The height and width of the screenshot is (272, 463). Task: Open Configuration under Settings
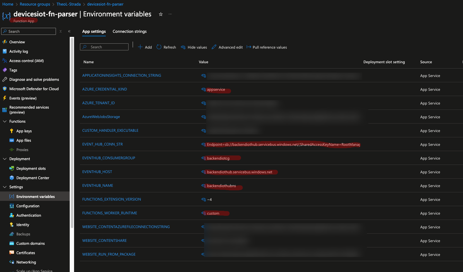pos(28,206)
